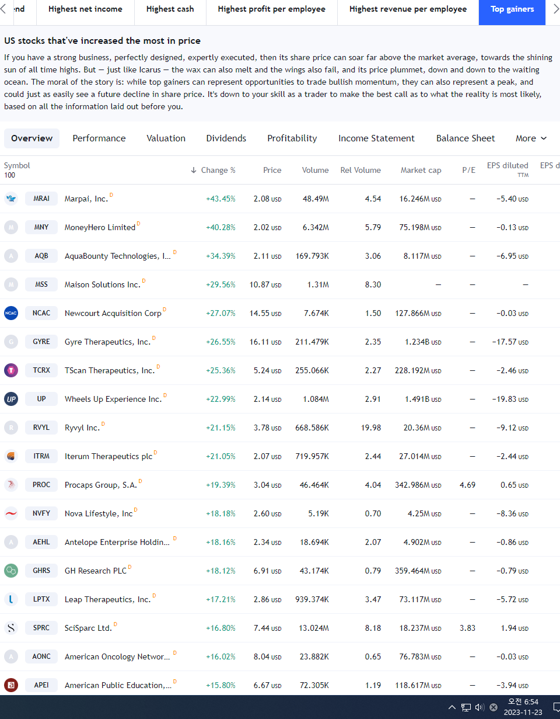560x719 pixels.
Task: Click the tray icon with the X mark
Action: (494, 707)
